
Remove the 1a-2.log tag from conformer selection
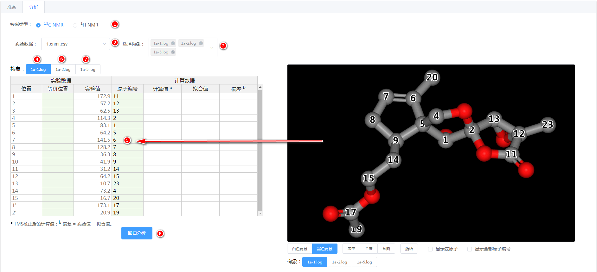(x=201, y=43)
